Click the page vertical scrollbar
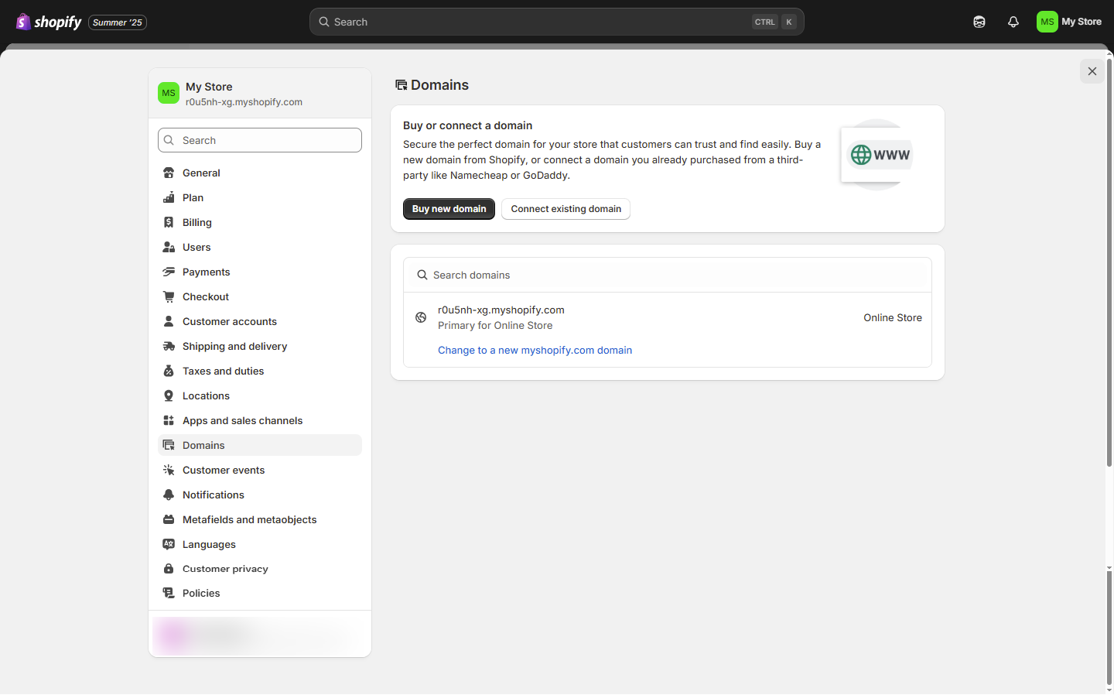This screenshot has width=1114, height=695. (x=1109, y=263)
